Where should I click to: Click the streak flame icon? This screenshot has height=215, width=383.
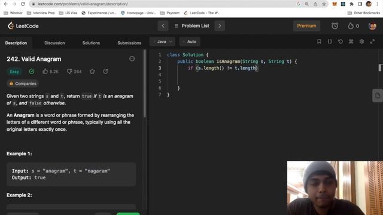tap(351, 26)
